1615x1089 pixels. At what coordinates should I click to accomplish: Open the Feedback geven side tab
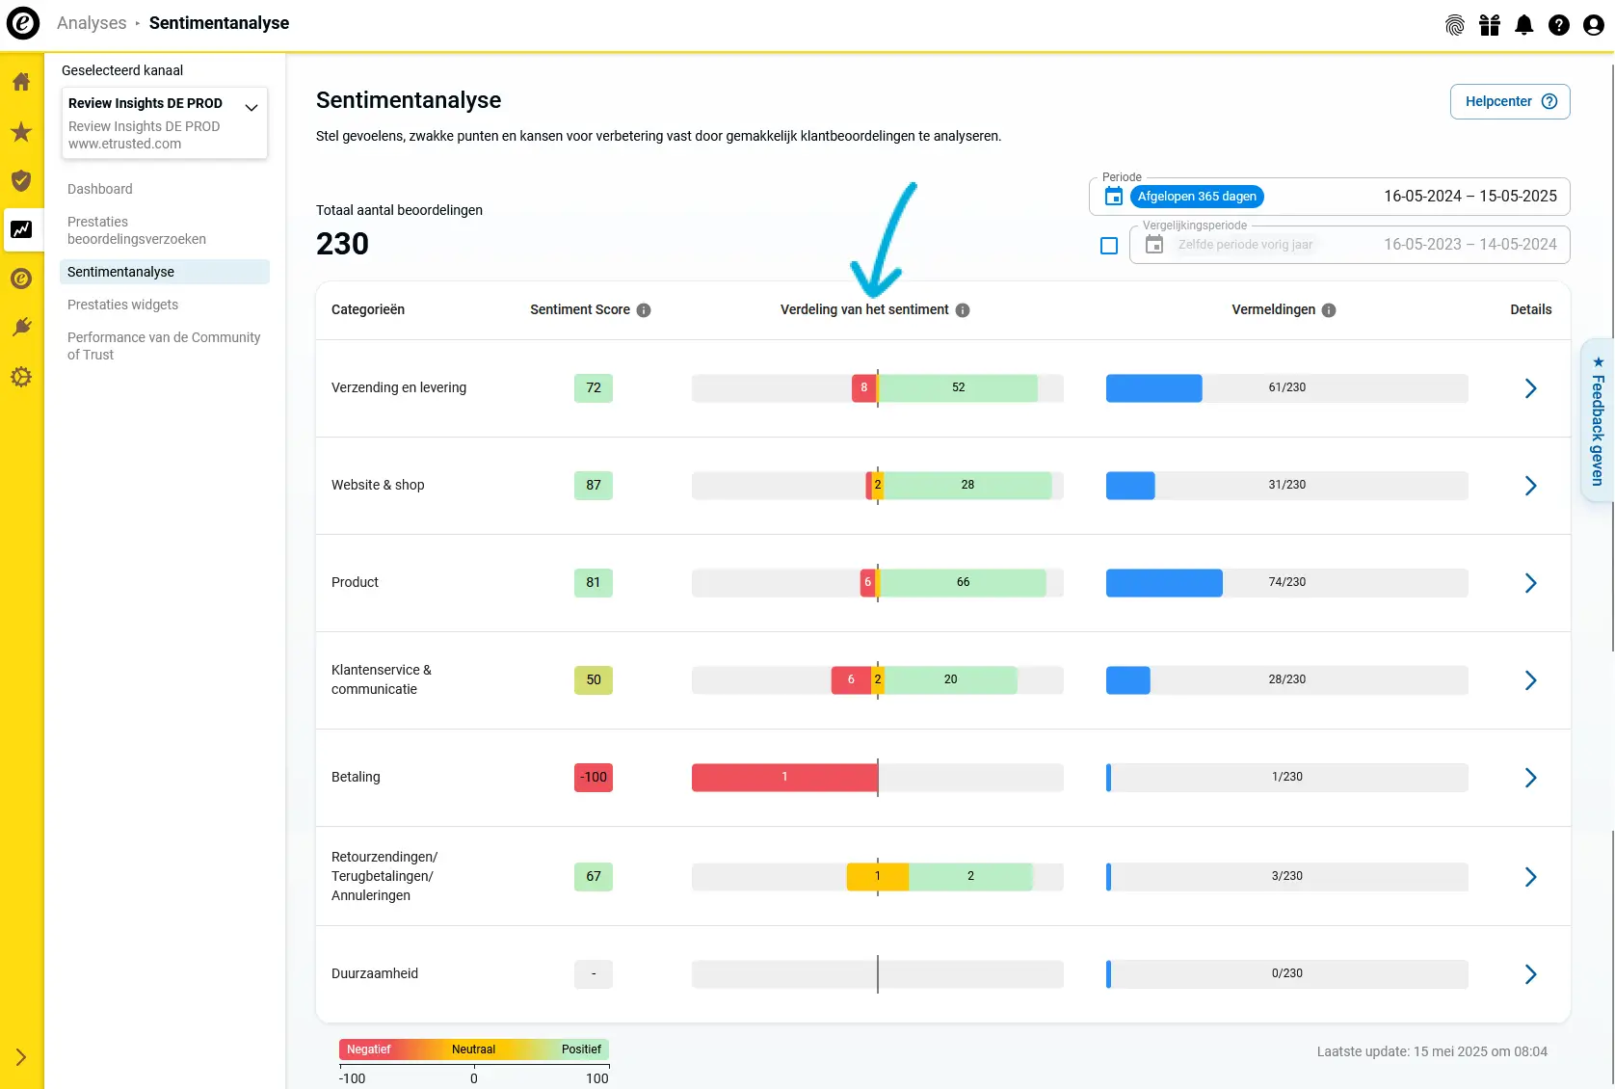tap(1598, 420)
